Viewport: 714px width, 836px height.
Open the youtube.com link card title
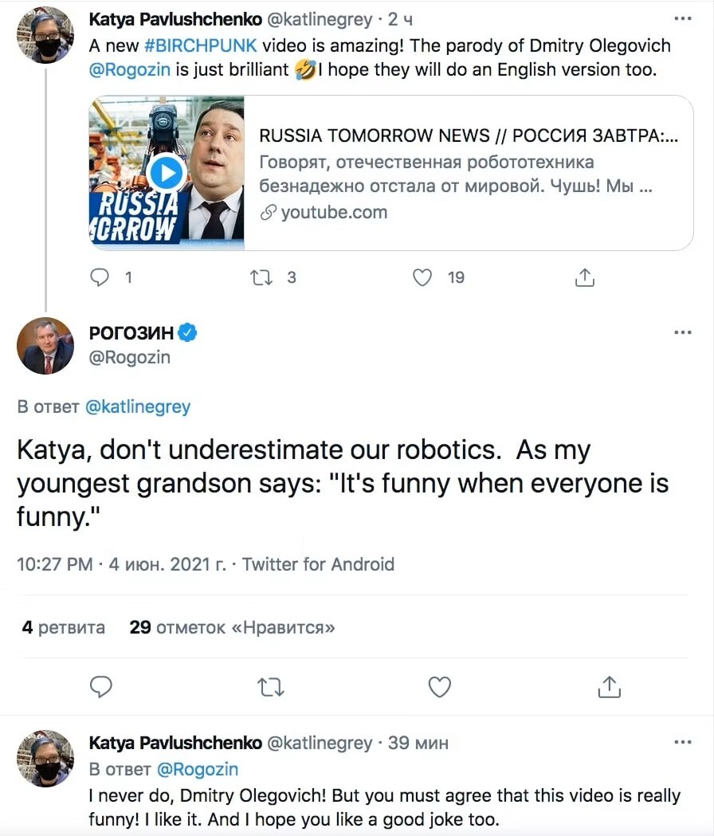point(469,135)
